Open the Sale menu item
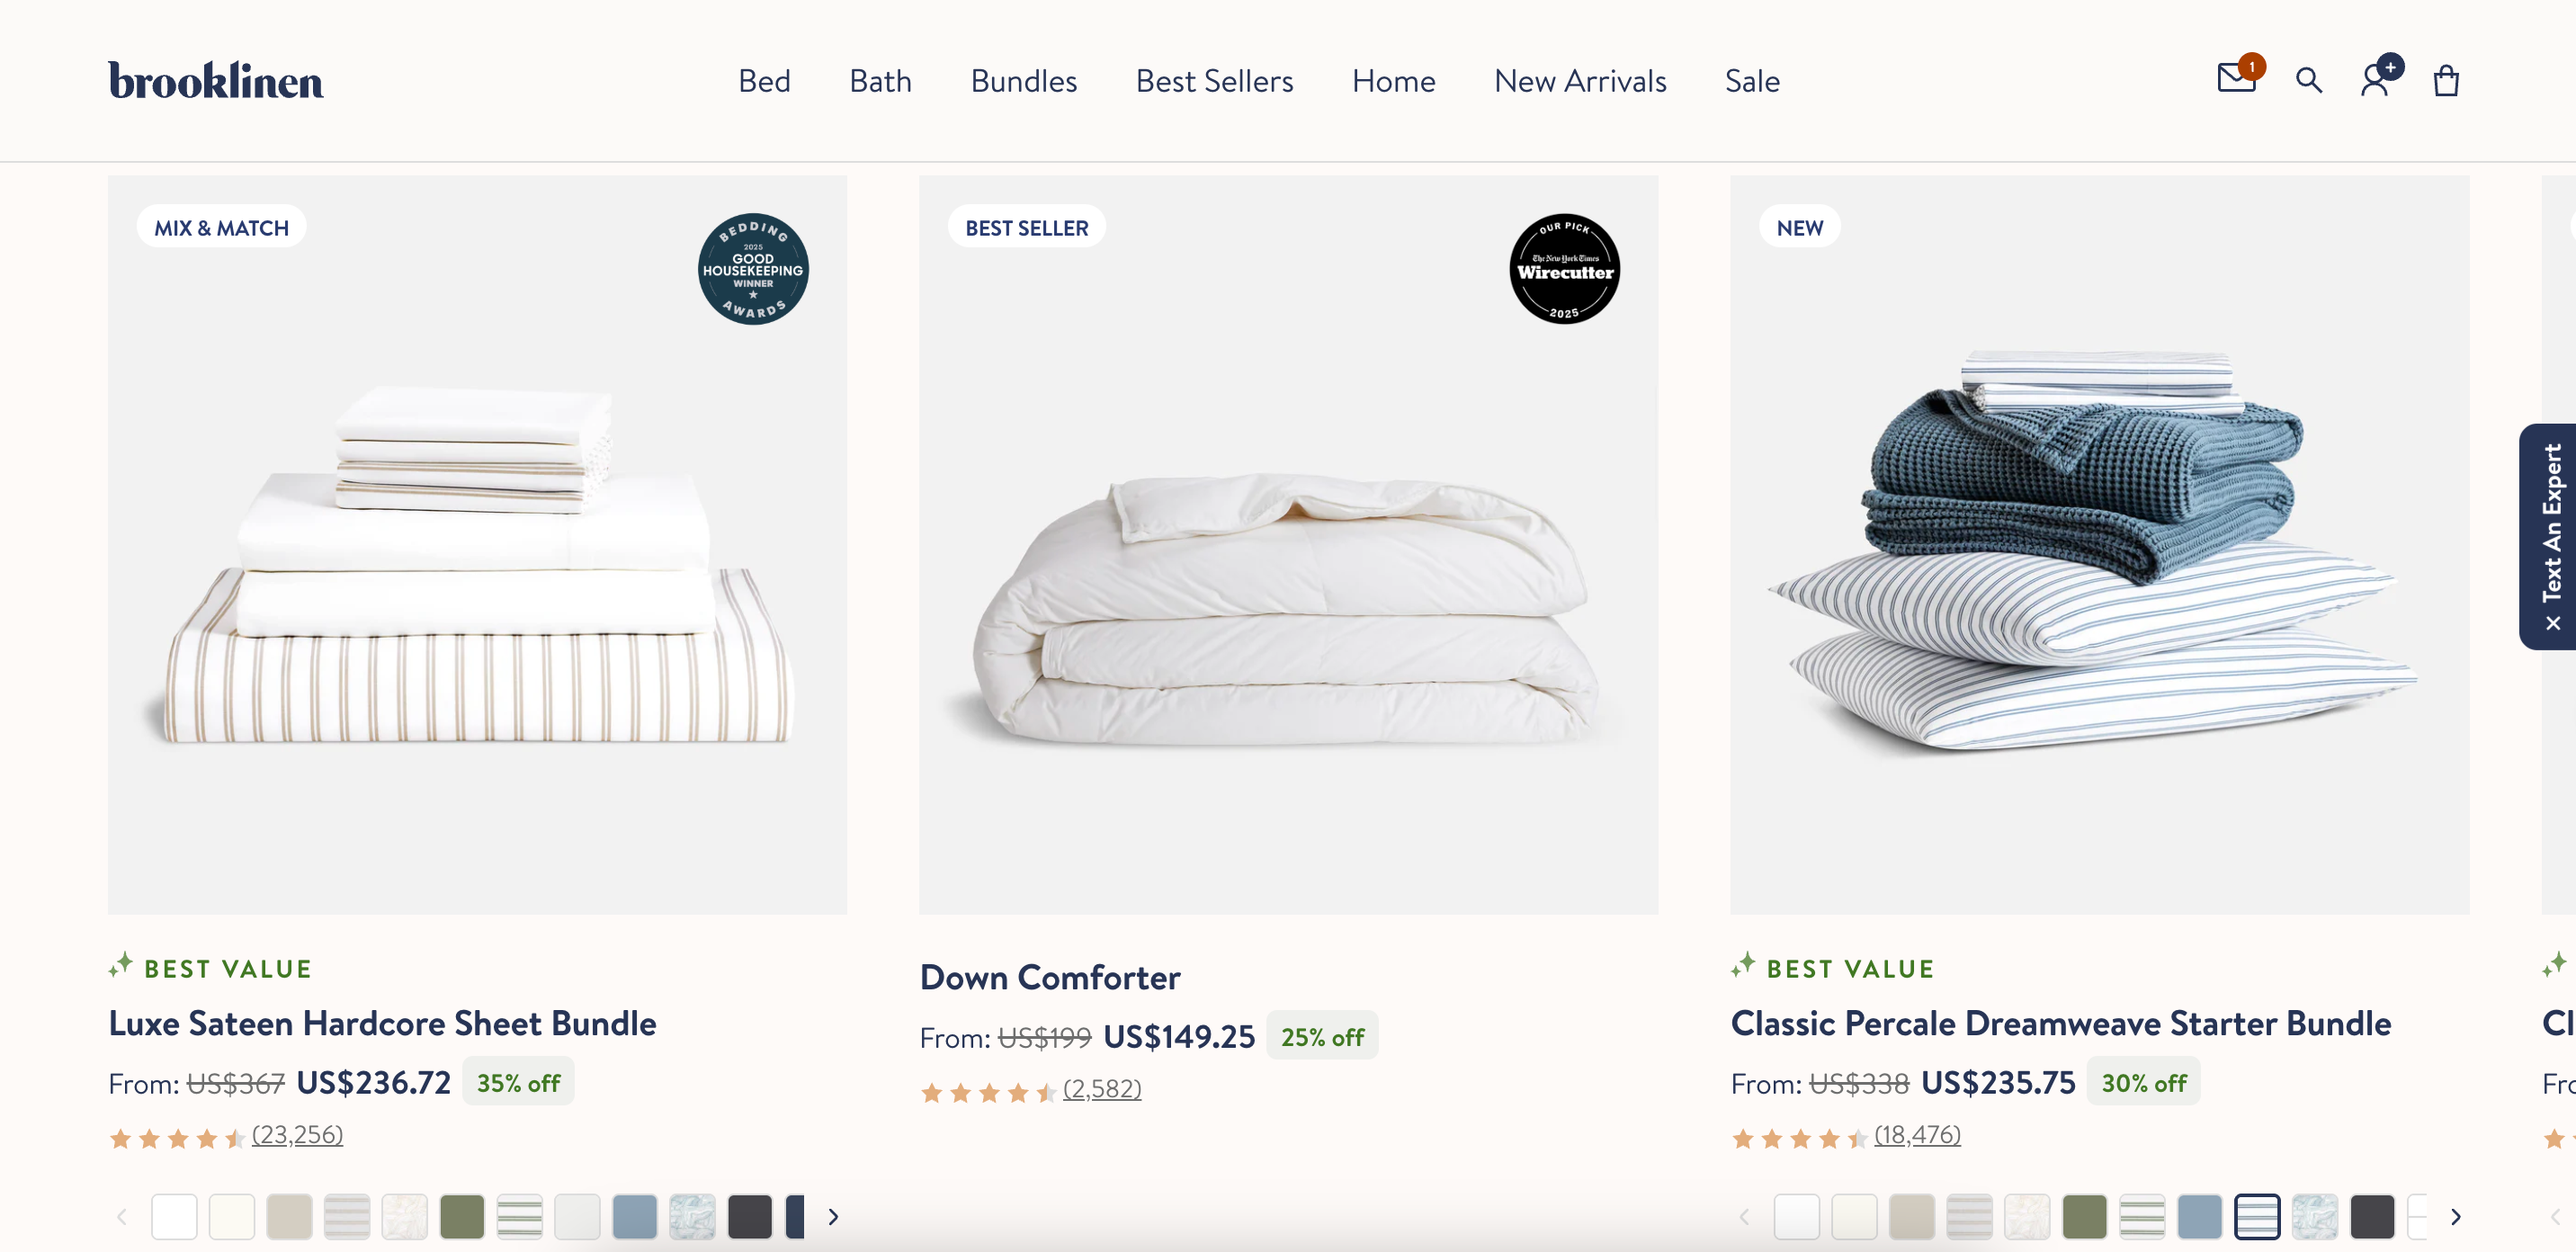 tap(1752, 81)
